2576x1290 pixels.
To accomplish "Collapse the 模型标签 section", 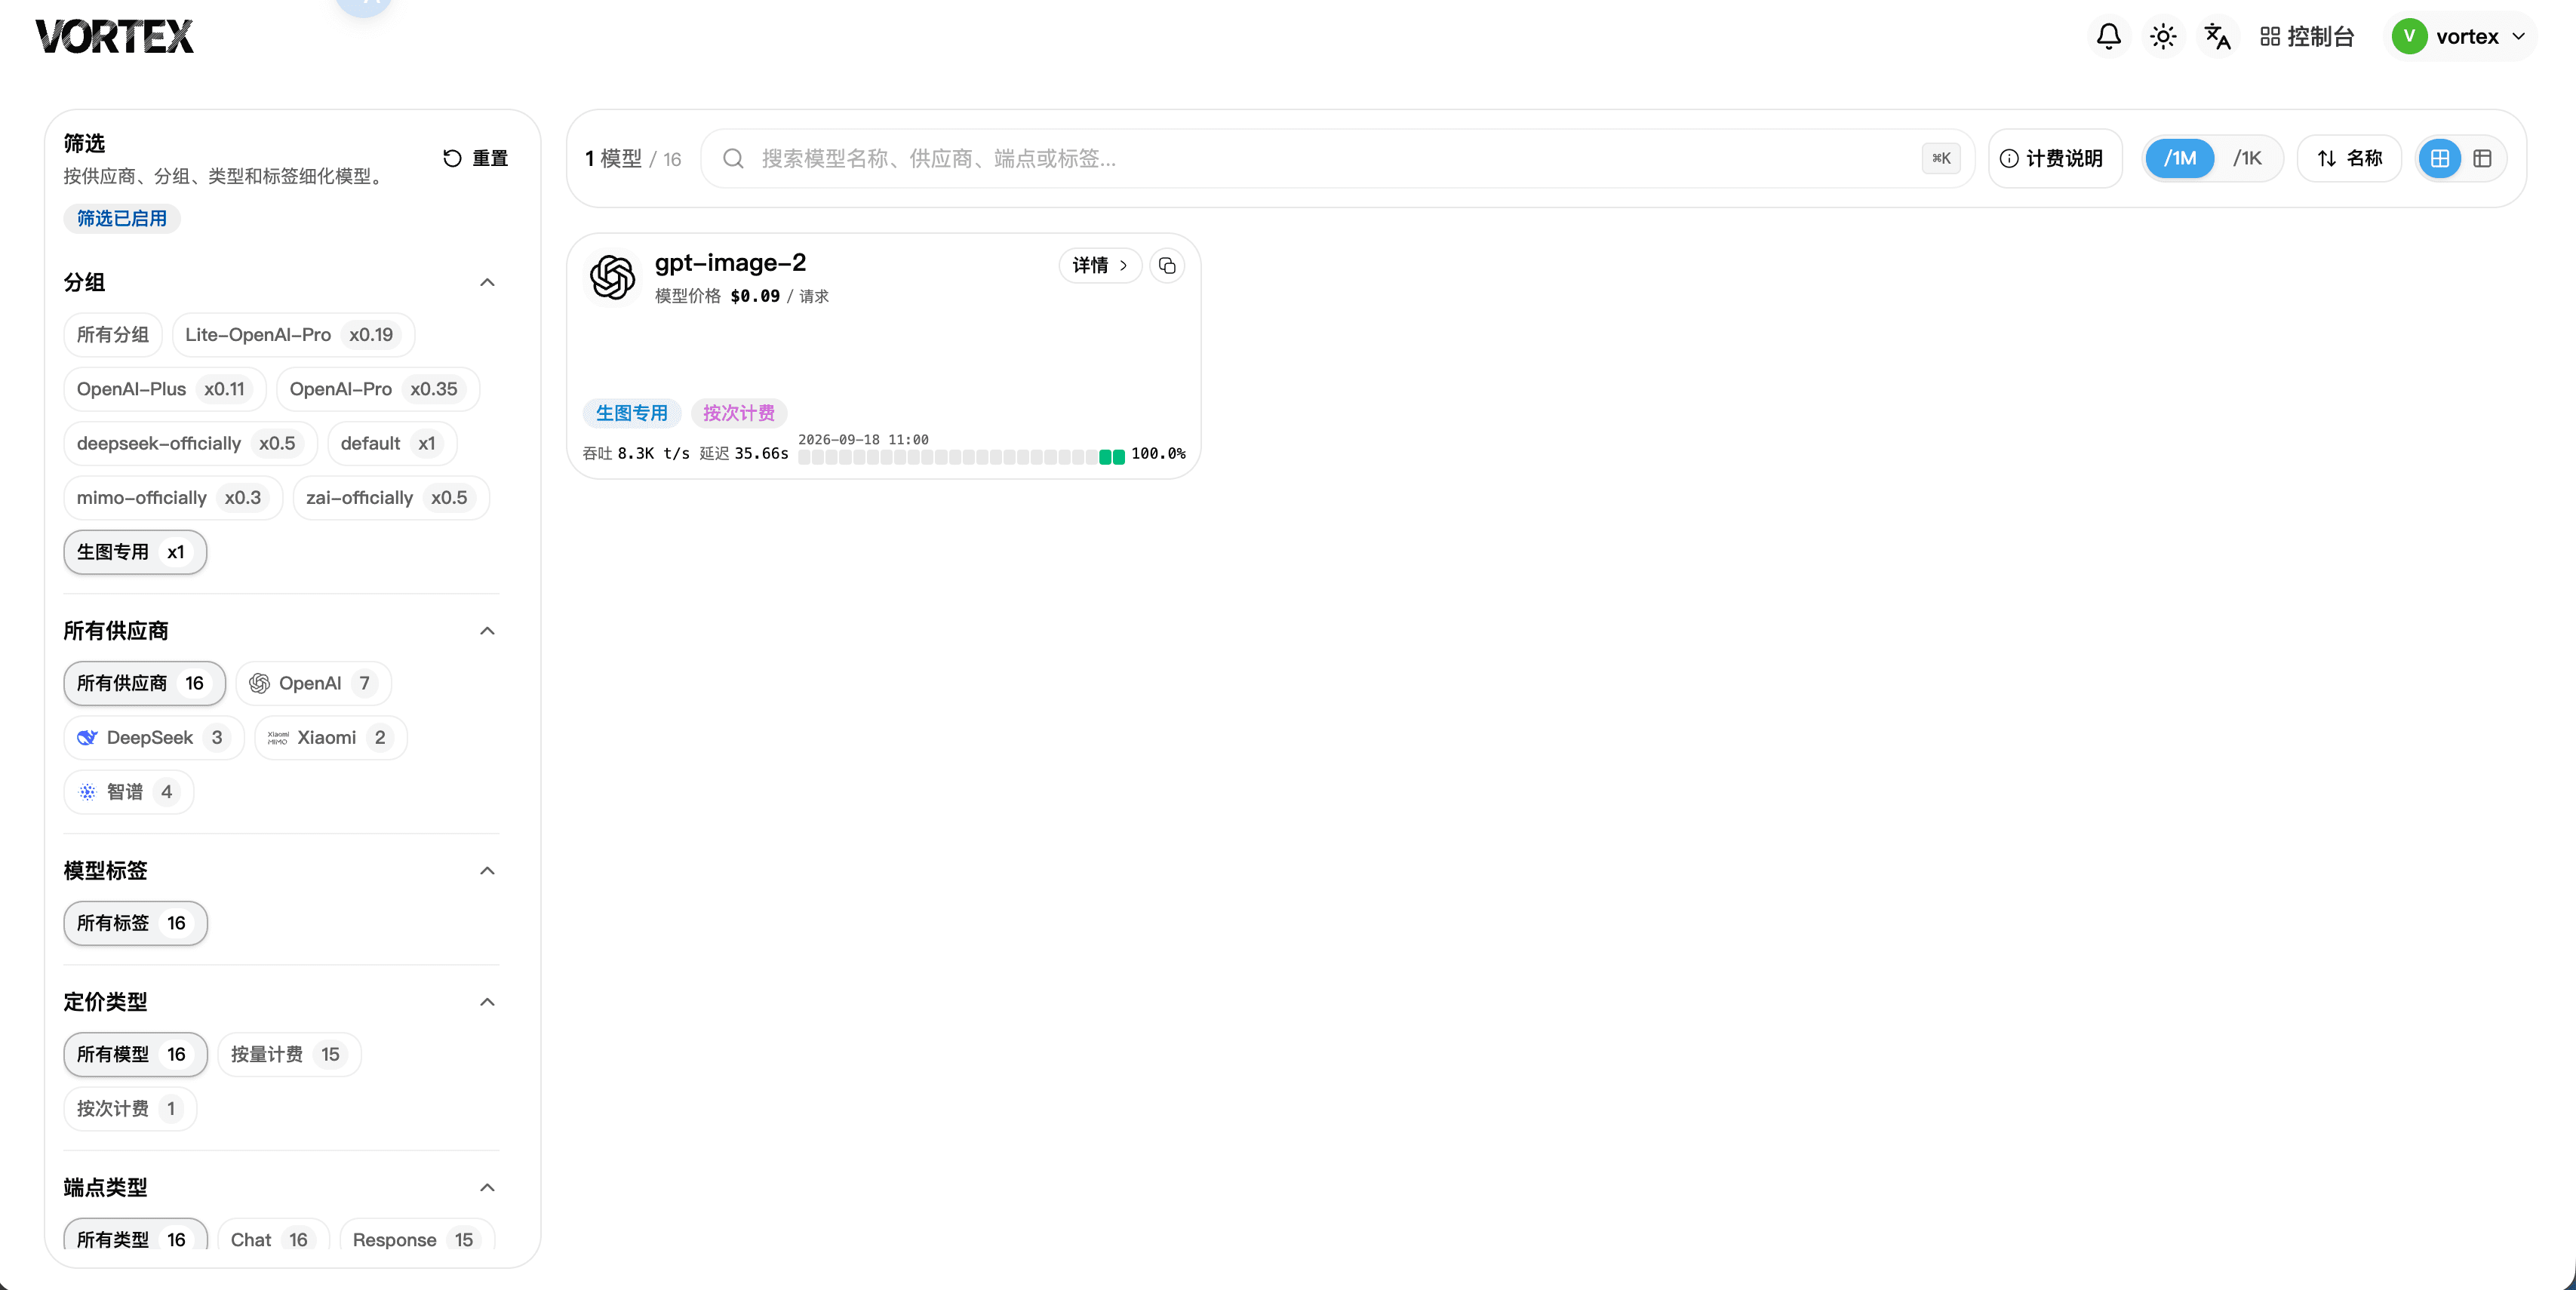I will (x=487, y=871).
